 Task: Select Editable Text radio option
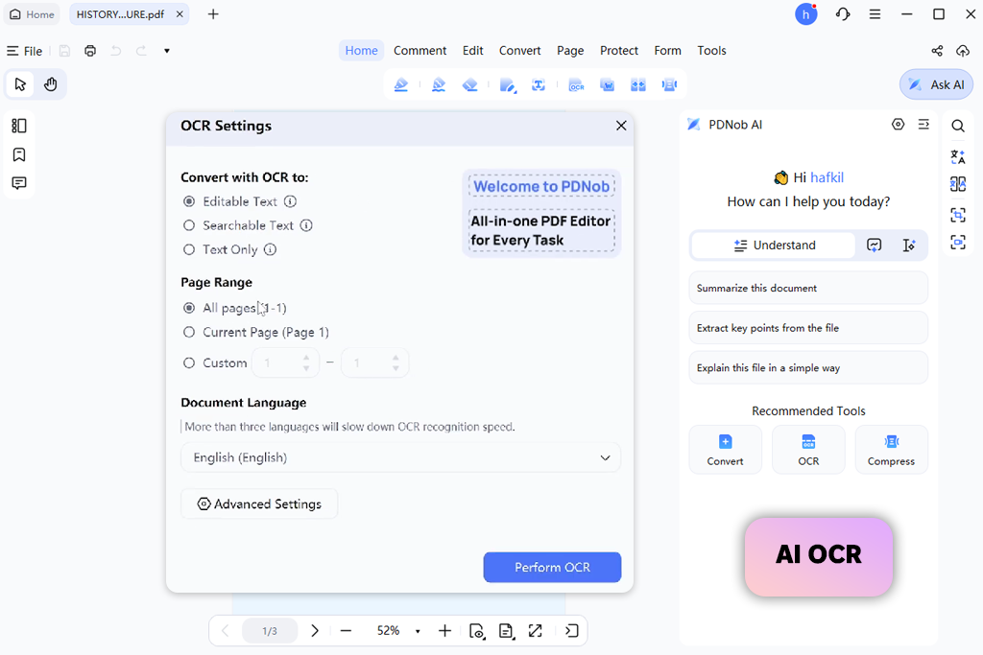[x=189, y=201]
